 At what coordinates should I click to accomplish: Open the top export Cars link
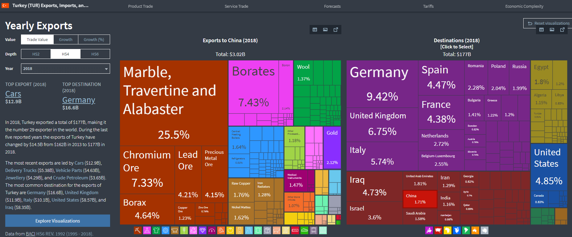pyautogui.click(x=13, y=94)
